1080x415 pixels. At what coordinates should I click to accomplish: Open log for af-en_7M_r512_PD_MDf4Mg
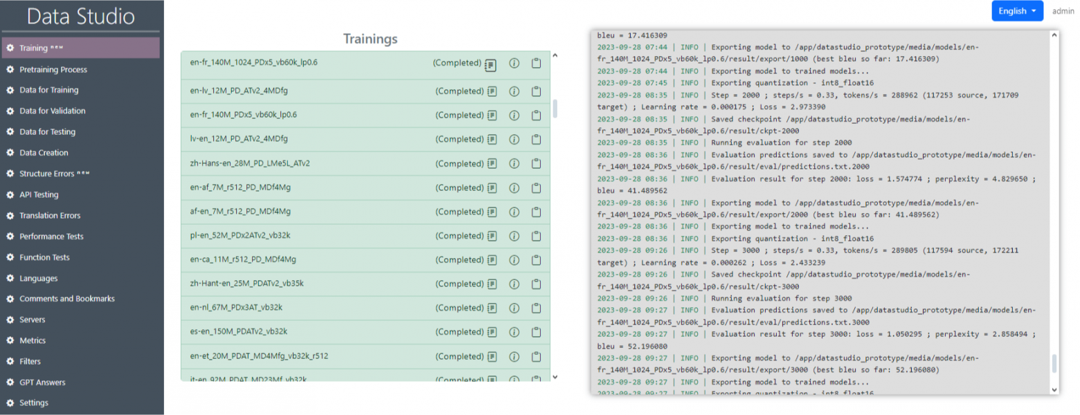492,212
